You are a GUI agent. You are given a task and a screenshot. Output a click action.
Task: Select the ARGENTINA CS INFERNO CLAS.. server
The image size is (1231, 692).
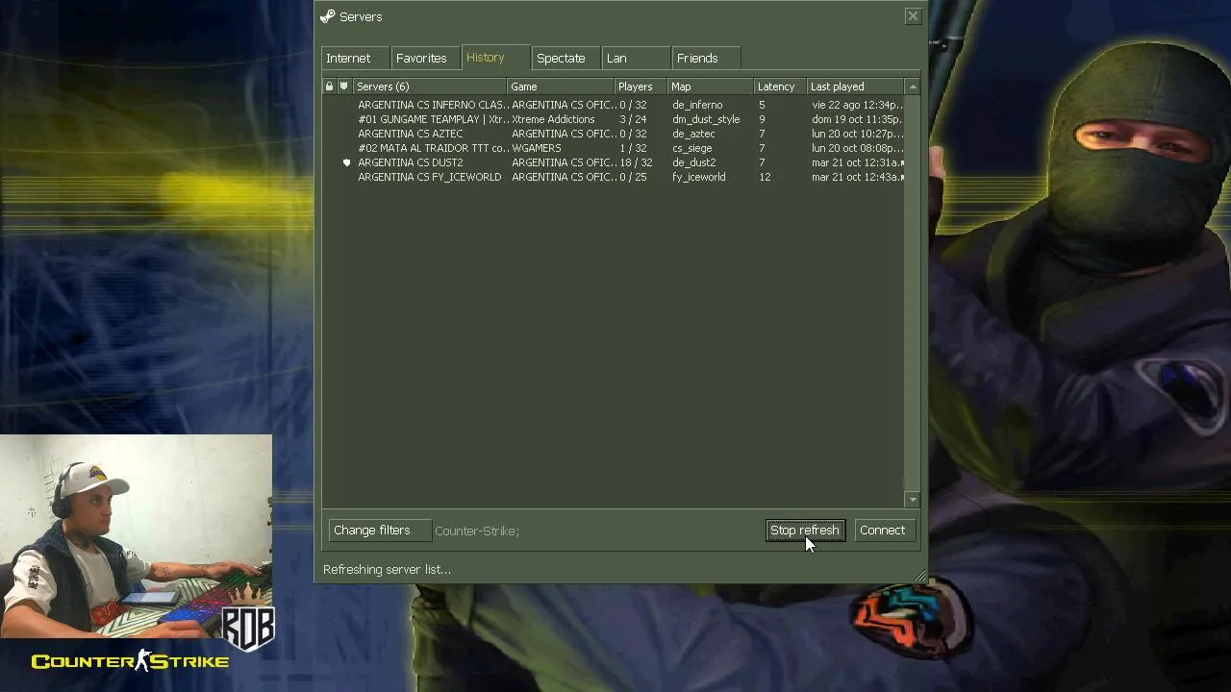coord(614,105)
